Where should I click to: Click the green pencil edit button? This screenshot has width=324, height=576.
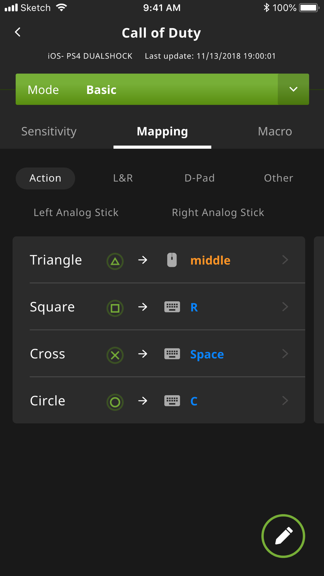tap(283, 536)
